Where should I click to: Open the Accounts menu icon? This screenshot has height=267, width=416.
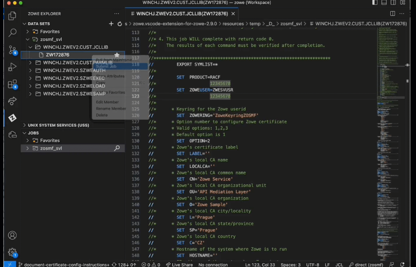tap(12, 235)
